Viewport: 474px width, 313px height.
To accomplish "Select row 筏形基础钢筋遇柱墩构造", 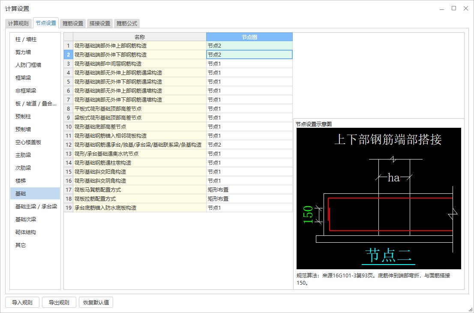I will (140, 163).
